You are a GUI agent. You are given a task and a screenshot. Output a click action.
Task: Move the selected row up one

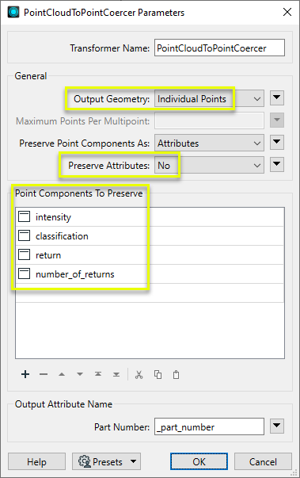pos(62,374)
